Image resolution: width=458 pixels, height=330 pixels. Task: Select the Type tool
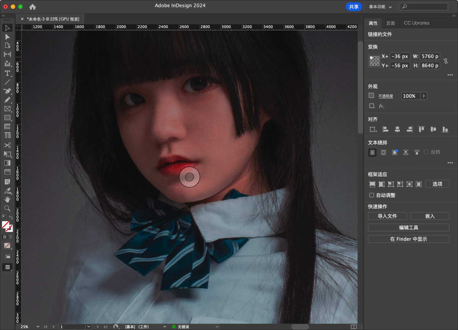pos(7,73)
